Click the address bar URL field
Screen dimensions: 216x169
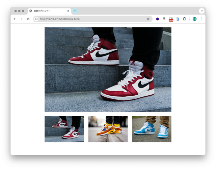click(92, 19)
